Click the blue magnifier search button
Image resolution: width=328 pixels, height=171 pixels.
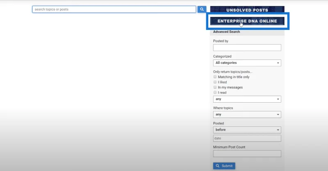coord(202,9)
